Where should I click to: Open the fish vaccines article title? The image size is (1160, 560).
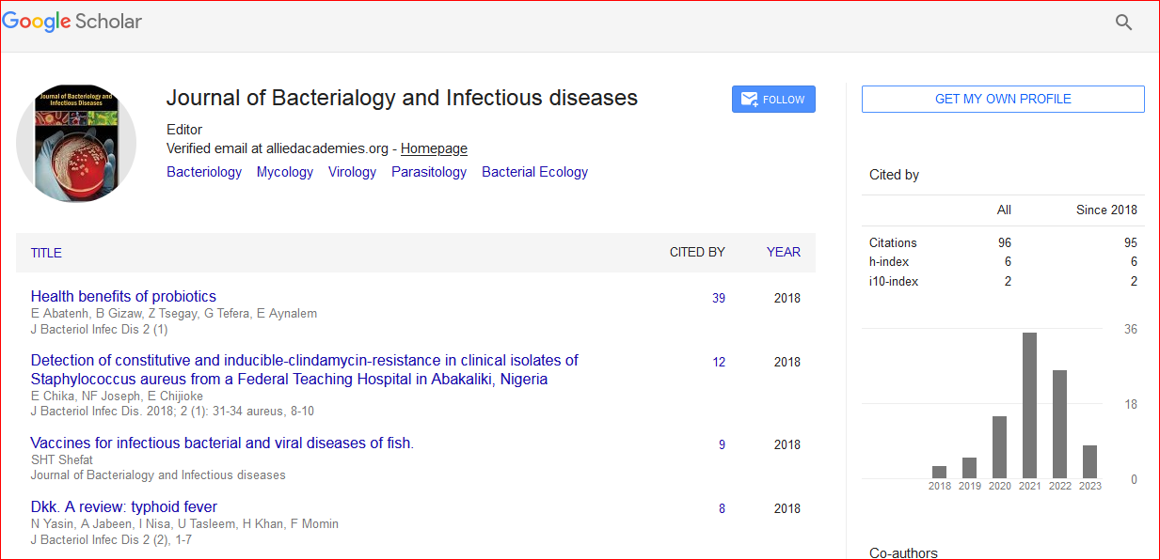222,443
